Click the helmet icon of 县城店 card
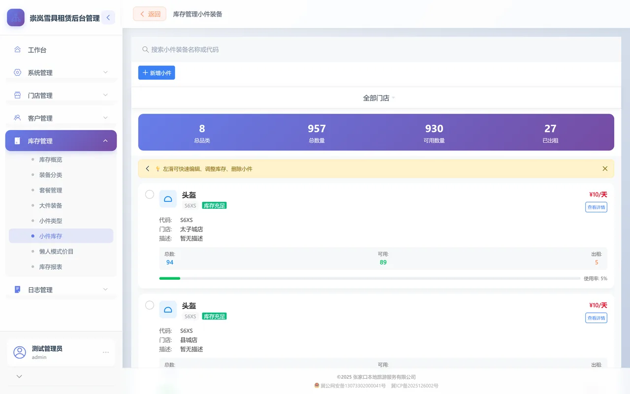 pos(168,310)
